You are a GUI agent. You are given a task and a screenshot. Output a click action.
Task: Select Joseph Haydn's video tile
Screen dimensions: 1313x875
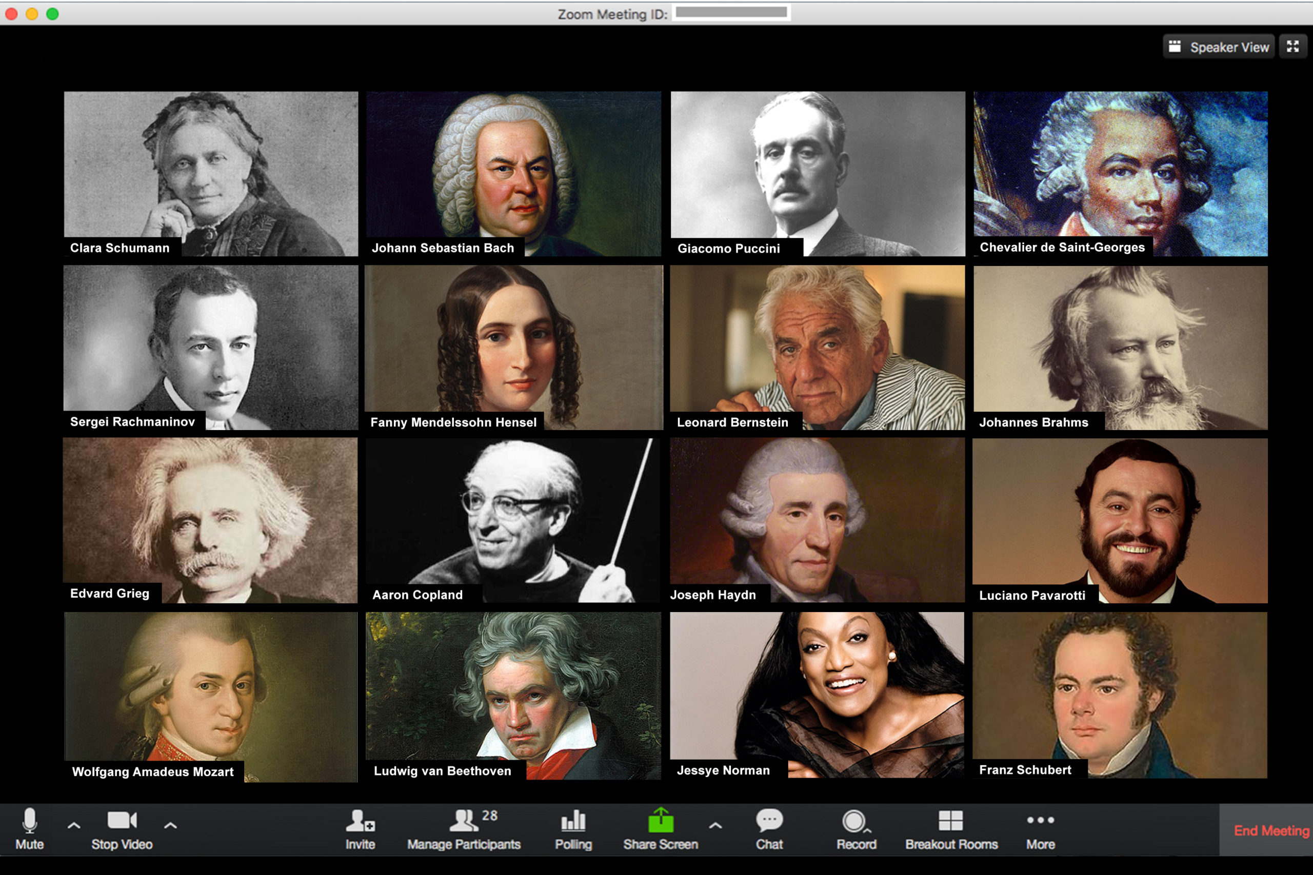(817, 520)
